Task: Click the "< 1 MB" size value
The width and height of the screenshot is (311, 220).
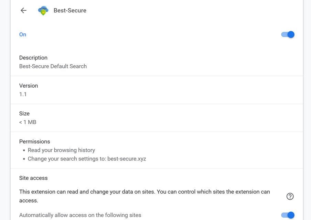Action: coord(28,122)
